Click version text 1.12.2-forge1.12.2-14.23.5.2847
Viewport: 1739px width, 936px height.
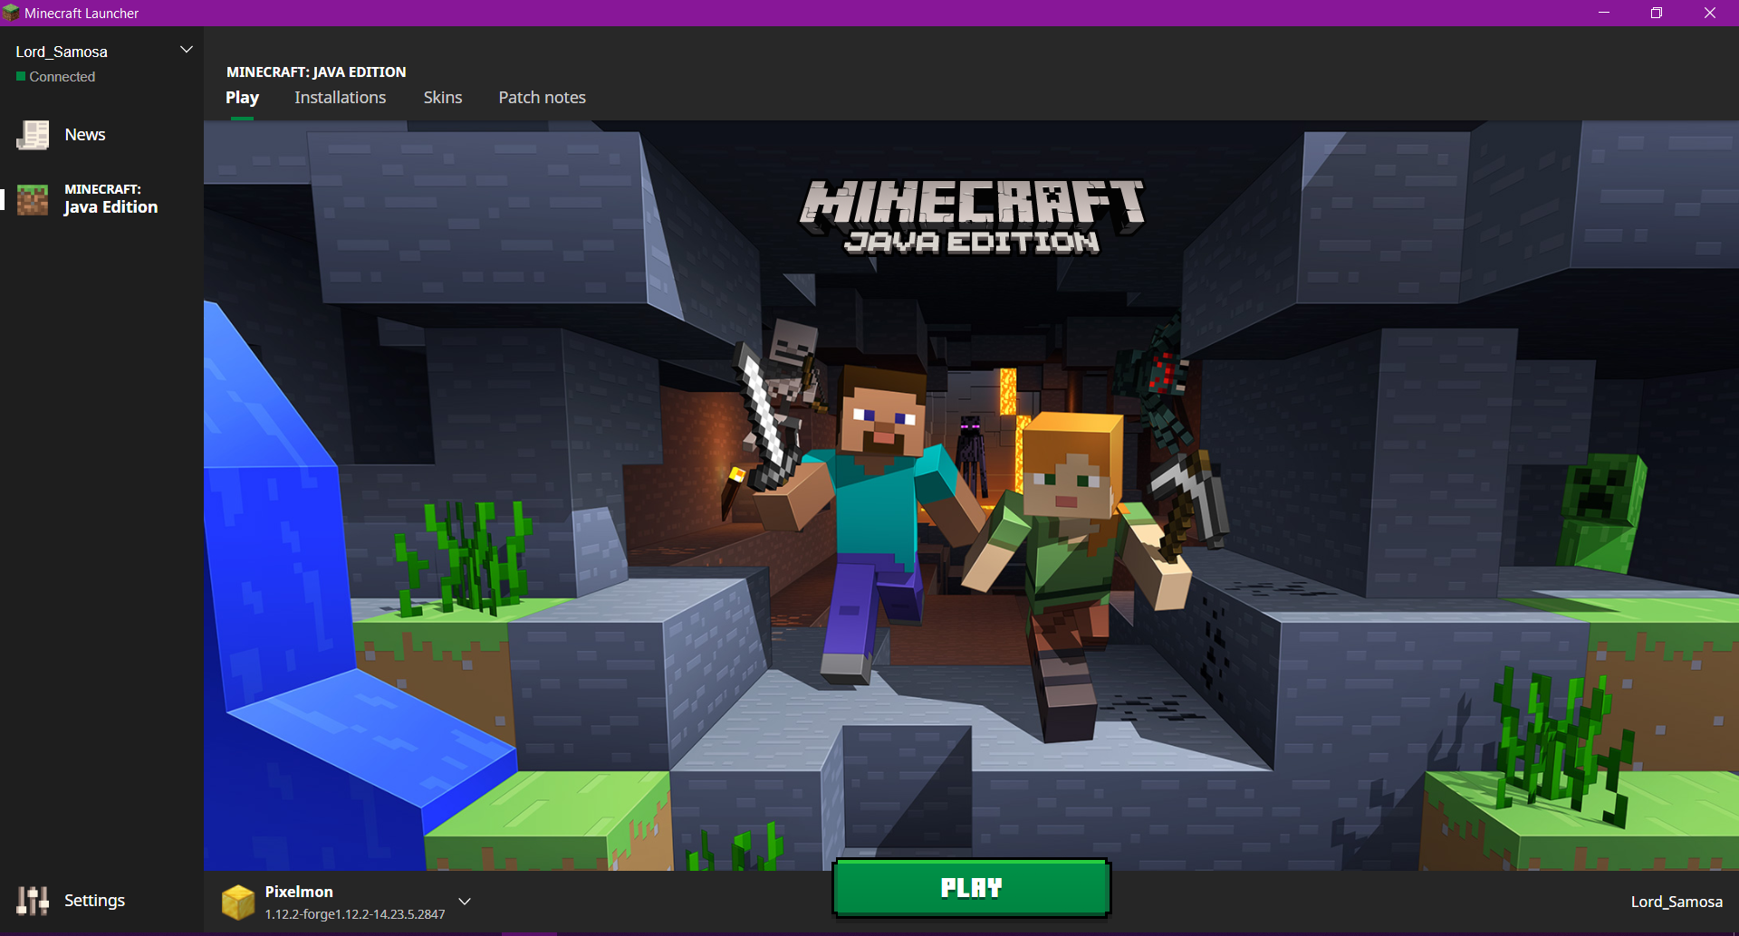(x=355, y=914)
